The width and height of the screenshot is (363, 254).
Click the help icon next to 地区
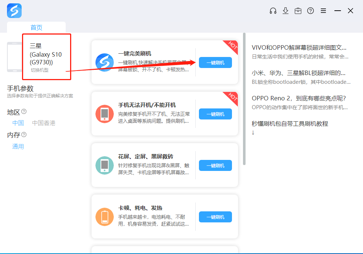24,111
